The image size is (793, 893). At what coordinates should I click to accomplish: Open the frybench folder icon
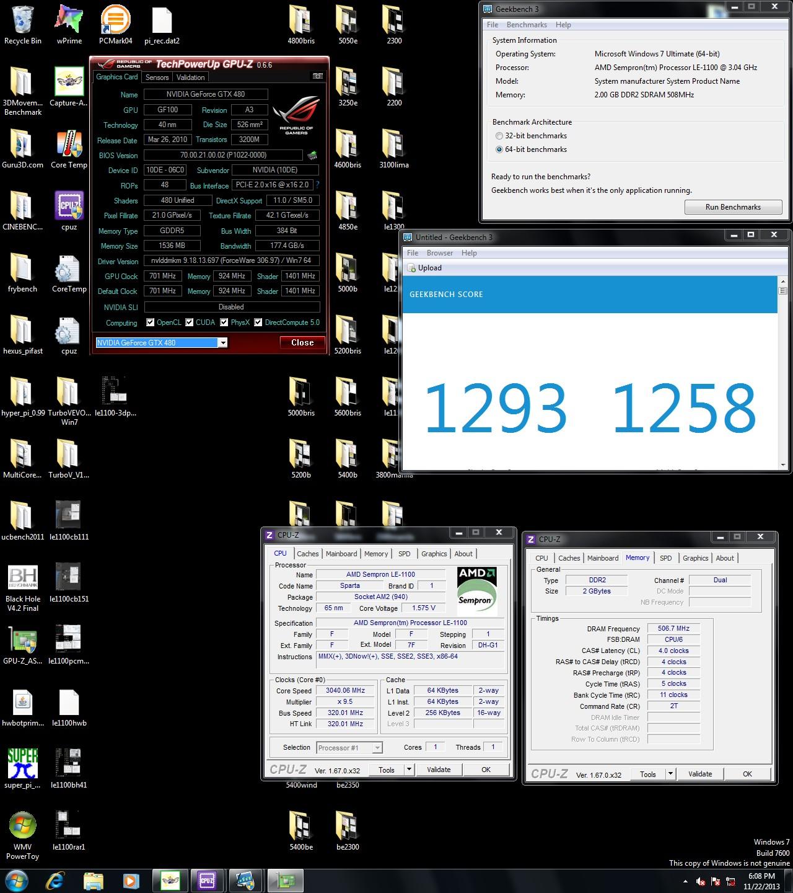pos(22,268)
